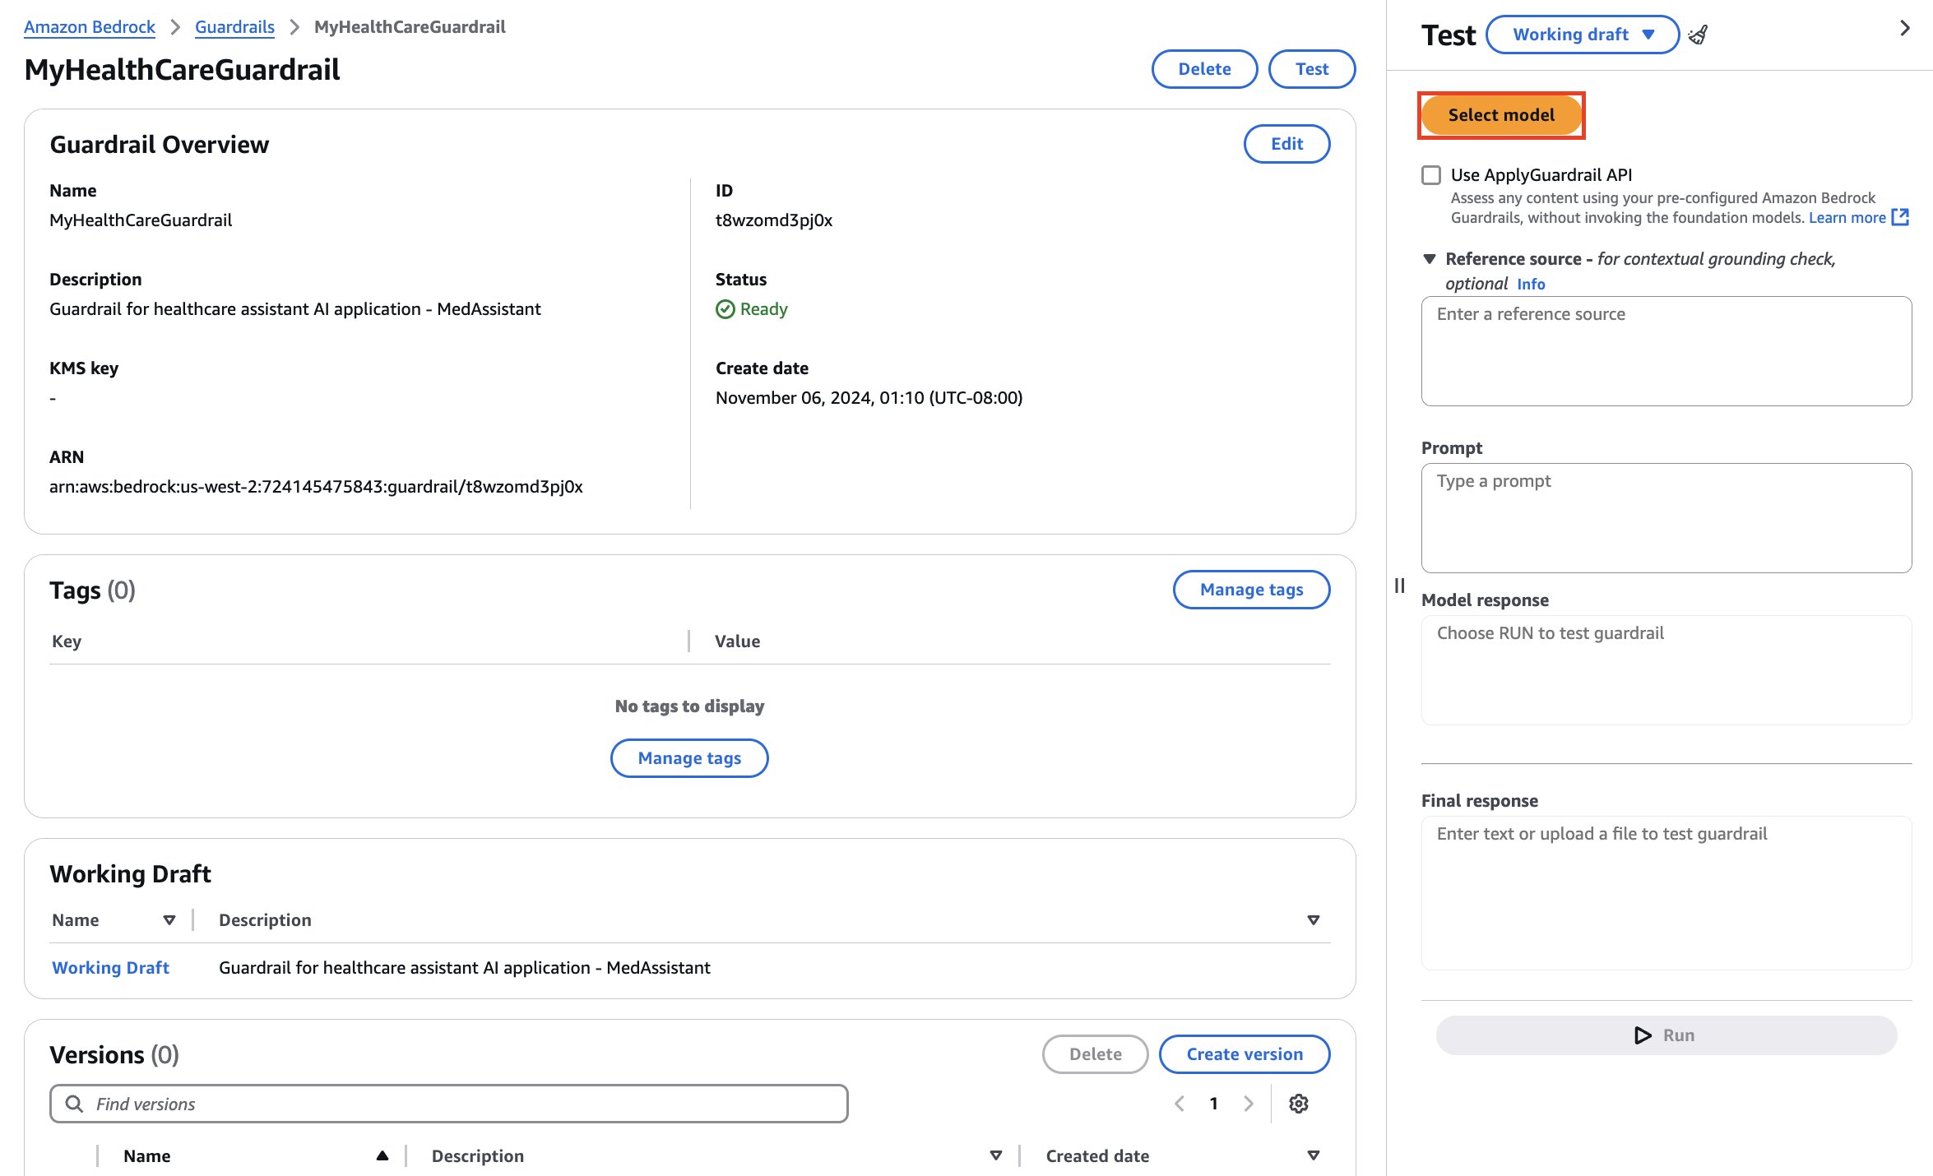Click the Model response box
The width and height of the screenshot is (1933, 1176).
(x=1666, y=670)
